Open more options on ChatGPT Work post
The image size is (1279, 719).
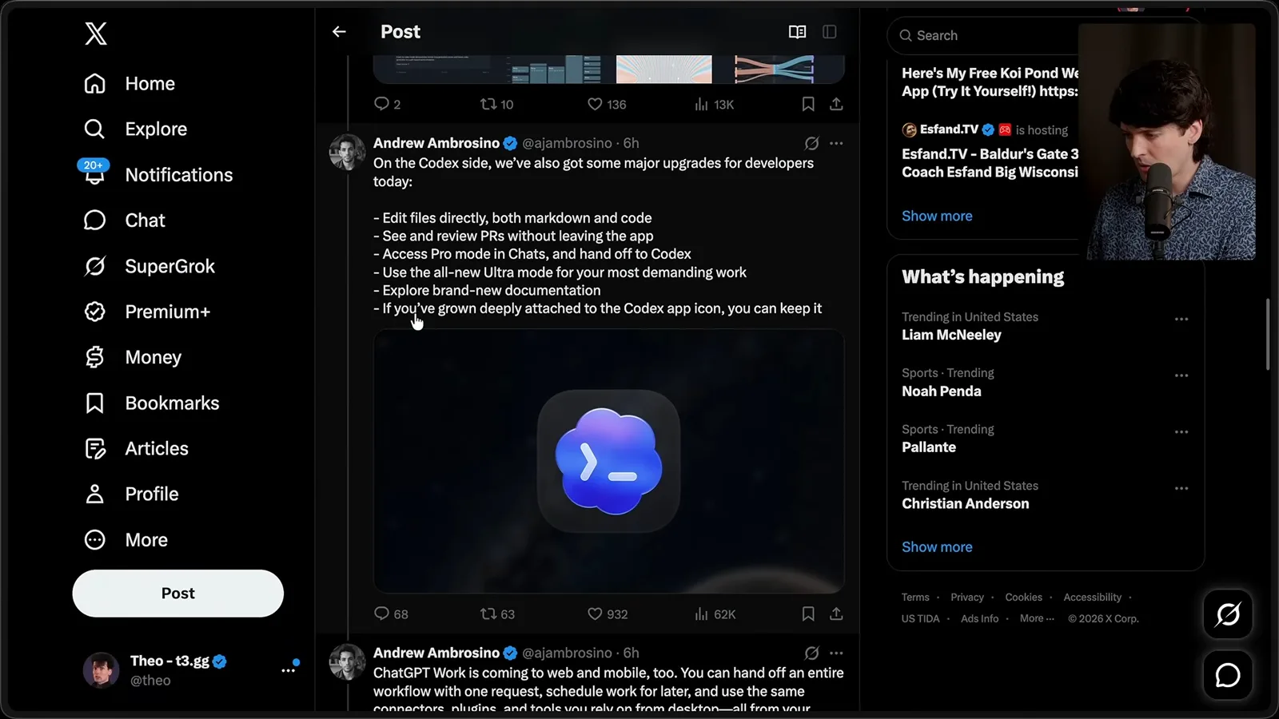point(836,653)
